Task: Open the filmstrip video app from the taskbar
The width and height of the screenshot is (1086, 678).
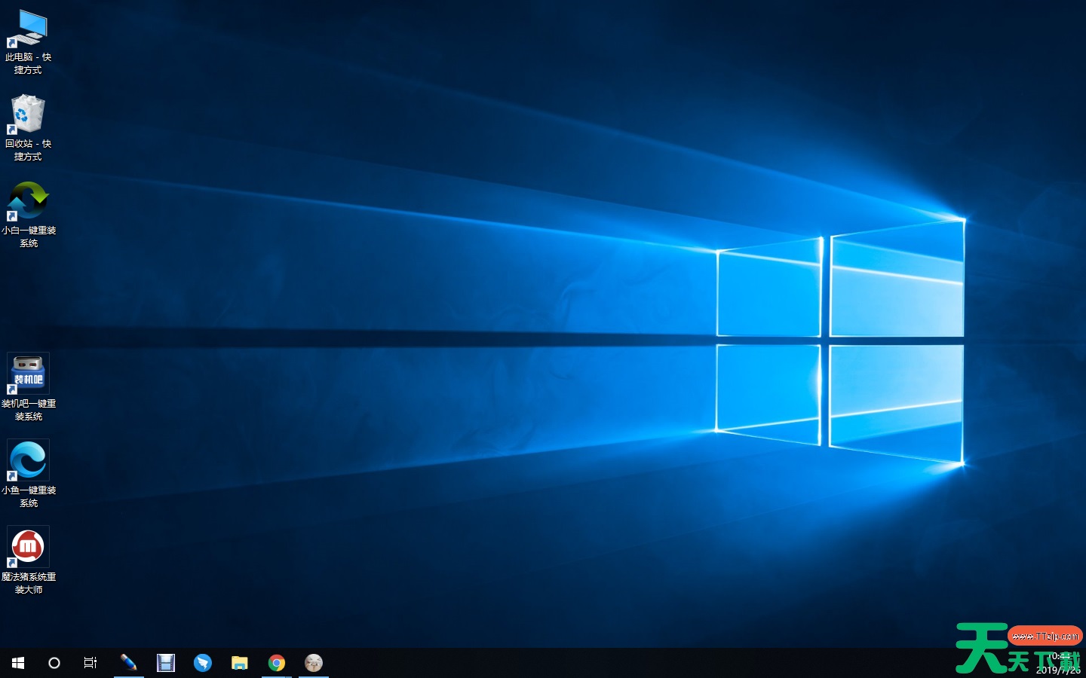Action: pyautogui.click(x=166, y=663)
